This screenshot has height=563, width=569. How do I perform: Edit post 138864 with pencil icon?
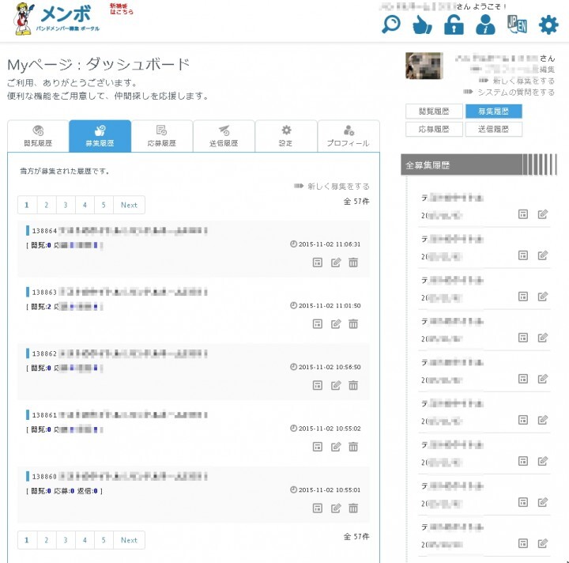pos(336,263)
